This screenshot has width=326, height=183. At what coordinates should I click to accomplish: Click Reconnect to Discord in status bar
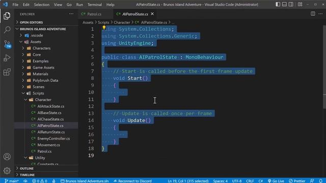coord(132,181)
